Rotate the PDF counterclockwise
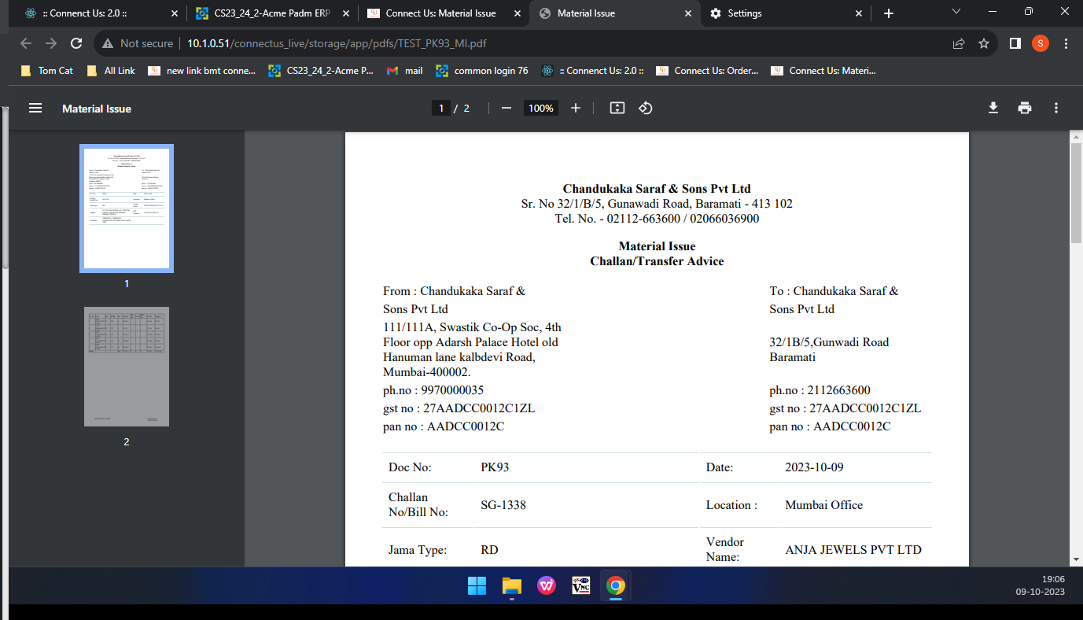 pyautogui.click(x=646, y=108)
